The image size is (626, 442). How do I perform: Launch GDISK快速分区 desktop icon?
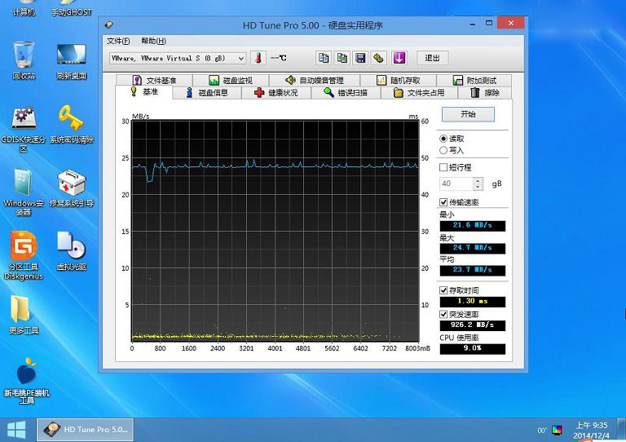[x=24, y=129]
